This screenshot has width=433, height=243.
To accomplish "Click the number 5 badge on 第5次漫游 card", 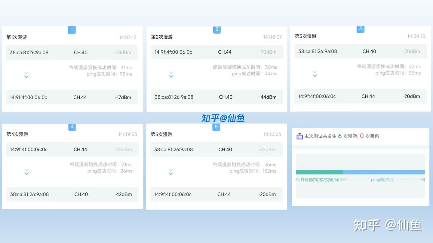I will click(x=216, y=127).
